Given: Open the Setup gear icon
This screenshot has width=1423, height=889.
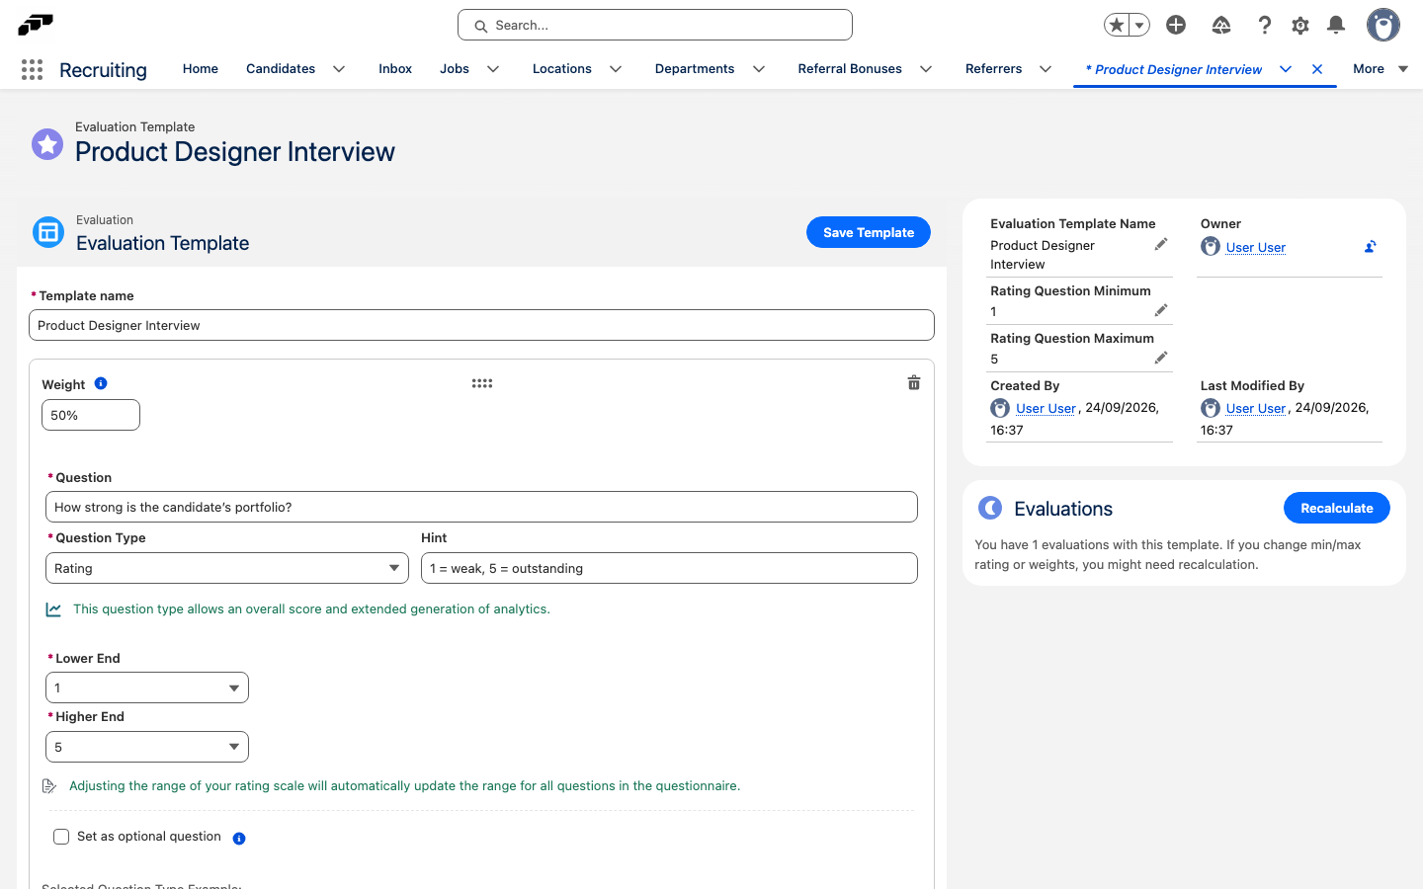Looking at the screenshot, I should point(1300,25).
